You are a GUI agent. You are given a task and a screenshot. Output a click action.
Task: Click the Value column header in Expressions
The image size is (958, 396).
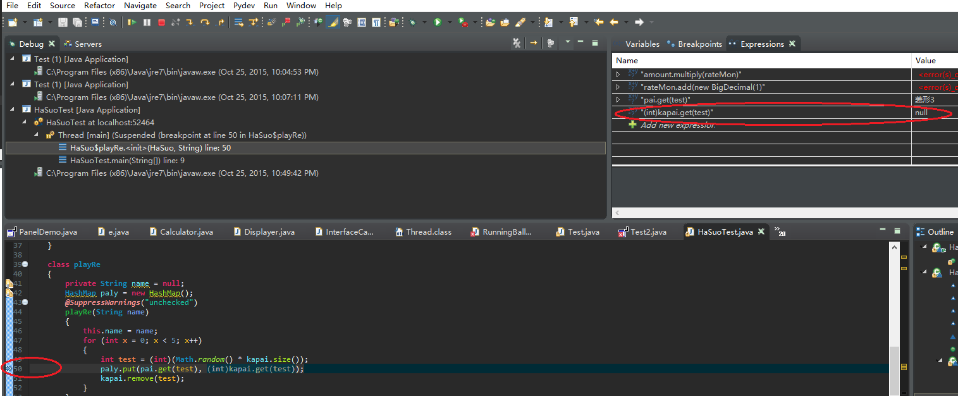click(935, 61)
